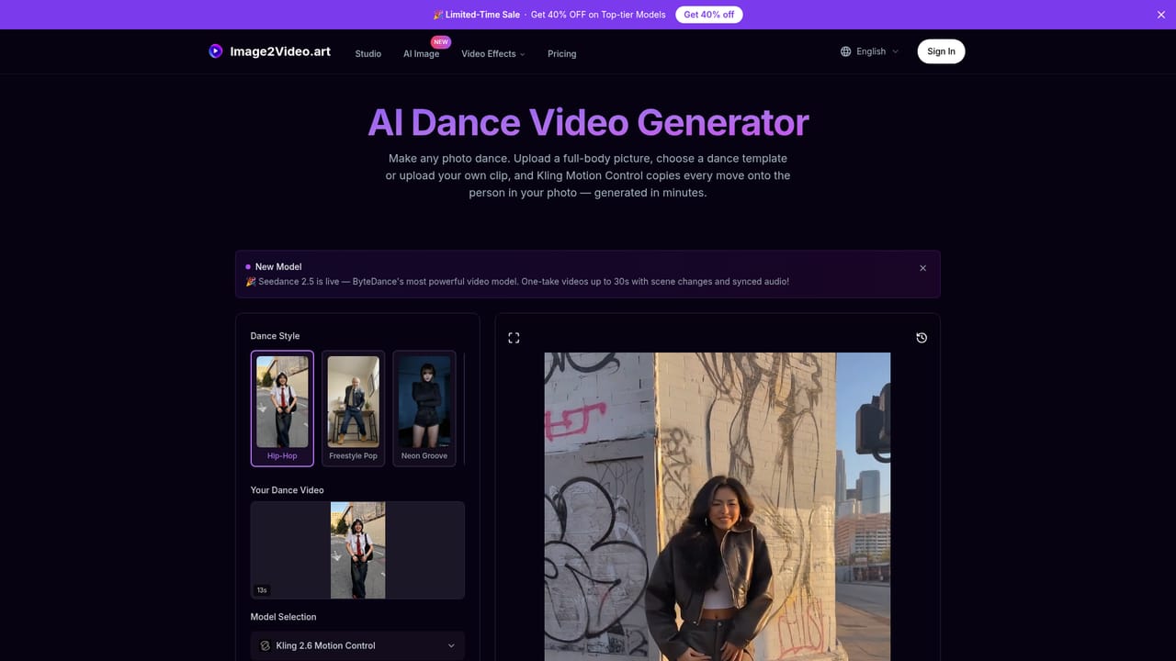Click the Seedance 2.5 is live announcement text
The image size is (1176, 661).
click(x=517, y=282)
